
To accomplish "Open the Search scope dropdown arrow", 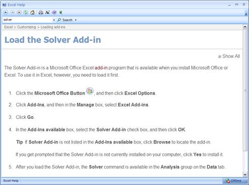I will click(75, 20).
